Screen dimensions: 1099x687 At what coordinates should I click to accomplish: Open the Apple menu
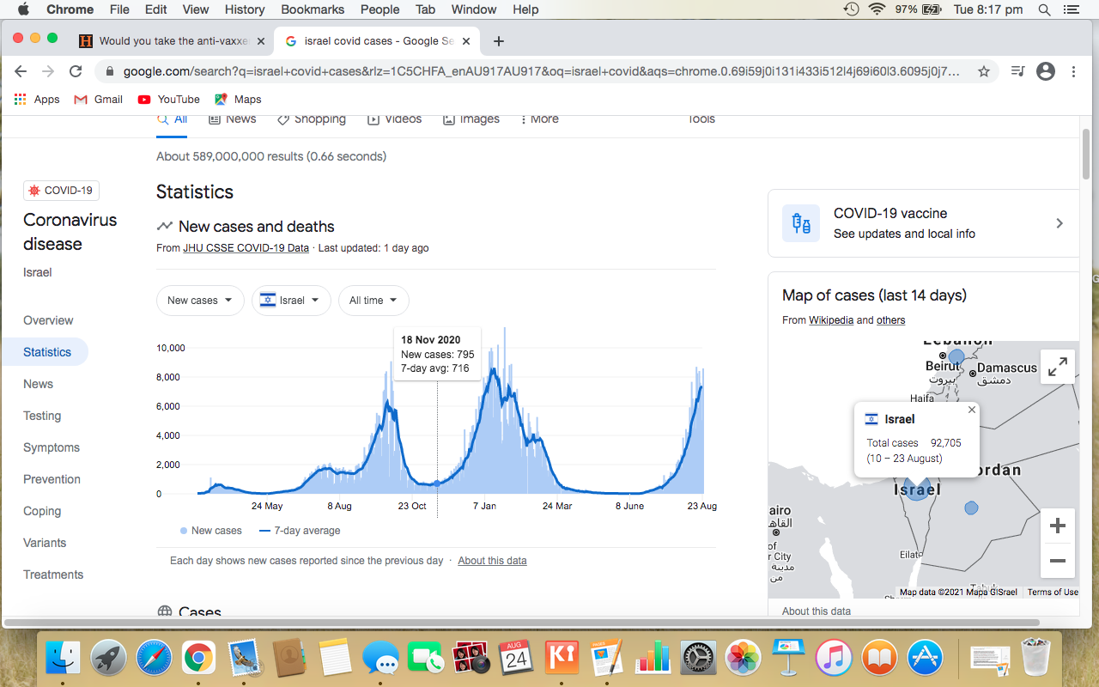23,10
